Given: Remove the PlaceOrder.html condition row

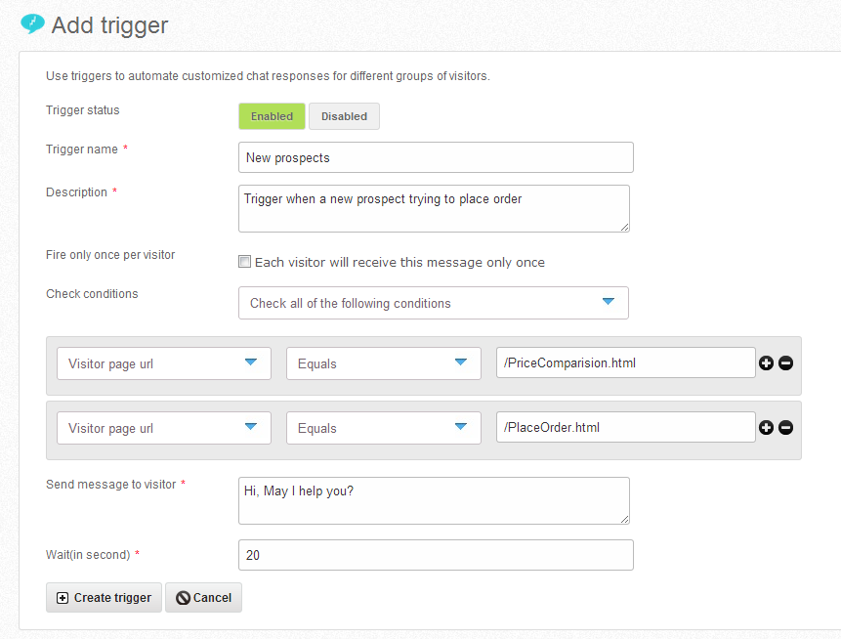Looking at the screenshot, I should coord(785,428).
